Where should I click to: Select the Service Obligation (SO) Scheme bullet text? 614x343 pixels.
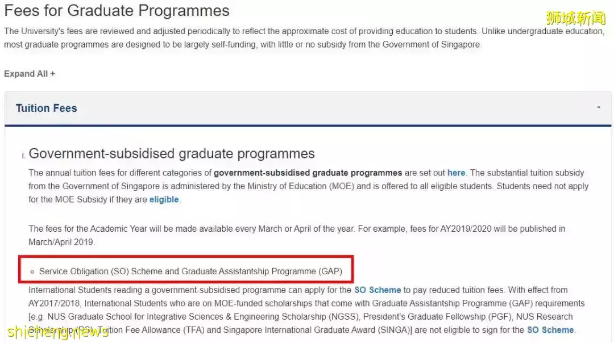pyautogui.click(x=190, y=271)
